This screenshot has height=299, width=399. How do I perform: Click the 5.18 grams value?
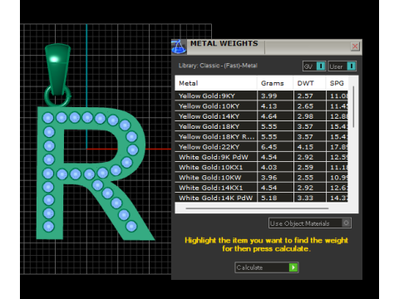tap(268, 198)
